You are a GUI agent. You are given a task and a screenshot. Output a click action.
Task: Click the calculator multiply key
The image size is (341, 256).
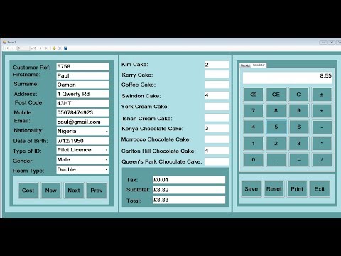(322, 144)
